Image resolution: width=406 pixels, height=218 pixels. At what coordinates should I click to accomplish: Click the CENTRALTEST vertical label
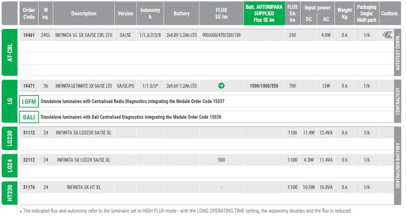tap(398, 101)
